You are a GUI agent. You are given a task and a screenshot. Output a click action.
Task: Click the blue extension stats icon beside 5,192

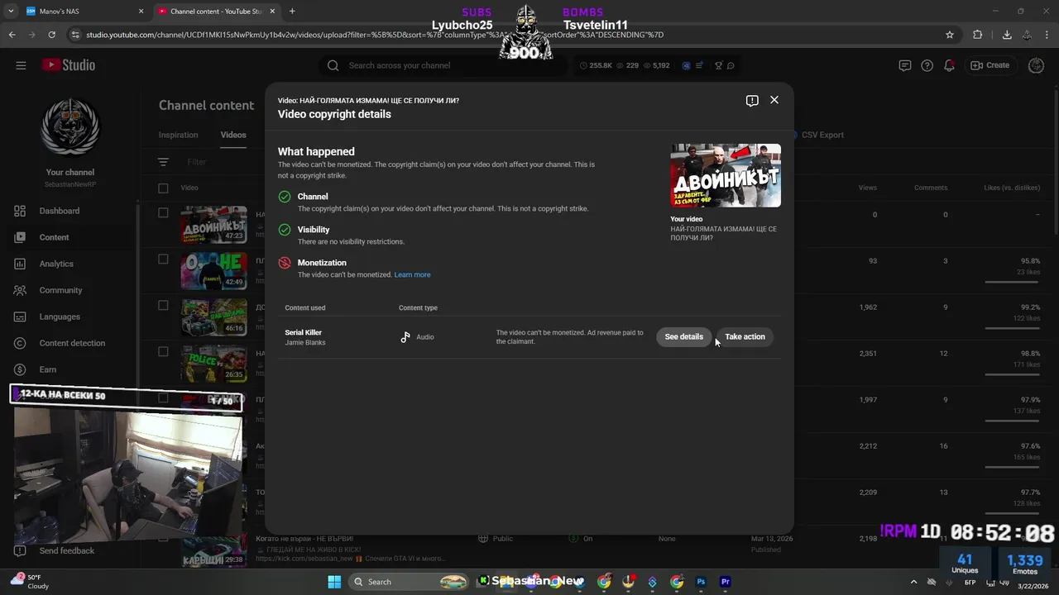(686, 65)
